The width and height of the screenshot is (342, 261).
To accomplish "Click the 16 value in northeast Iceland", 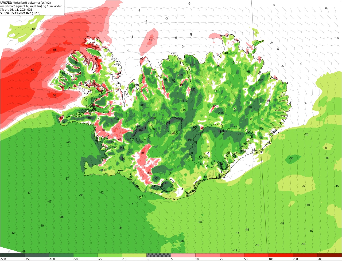I will [218, 66].
